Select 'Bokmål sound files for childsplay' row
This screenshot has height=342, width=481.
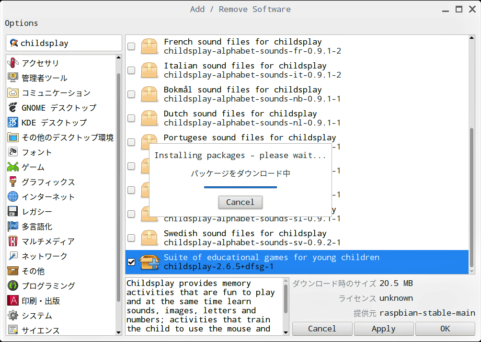(297, 94)
